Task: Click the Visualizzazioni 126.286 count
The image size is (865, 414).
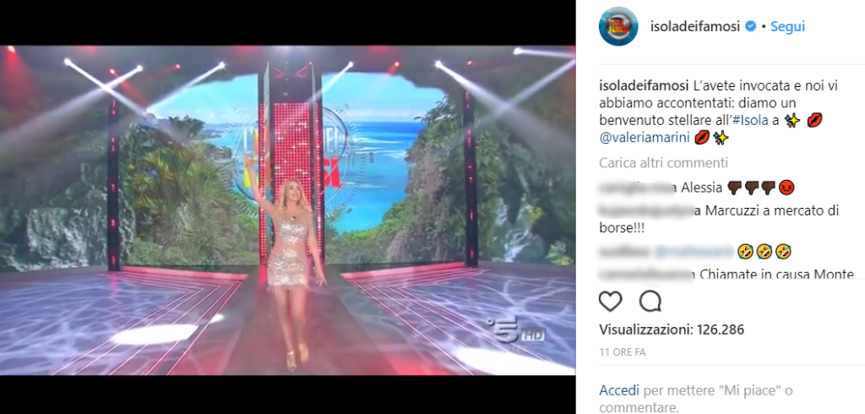Action: pyautogui.click(x=672, y=330)
